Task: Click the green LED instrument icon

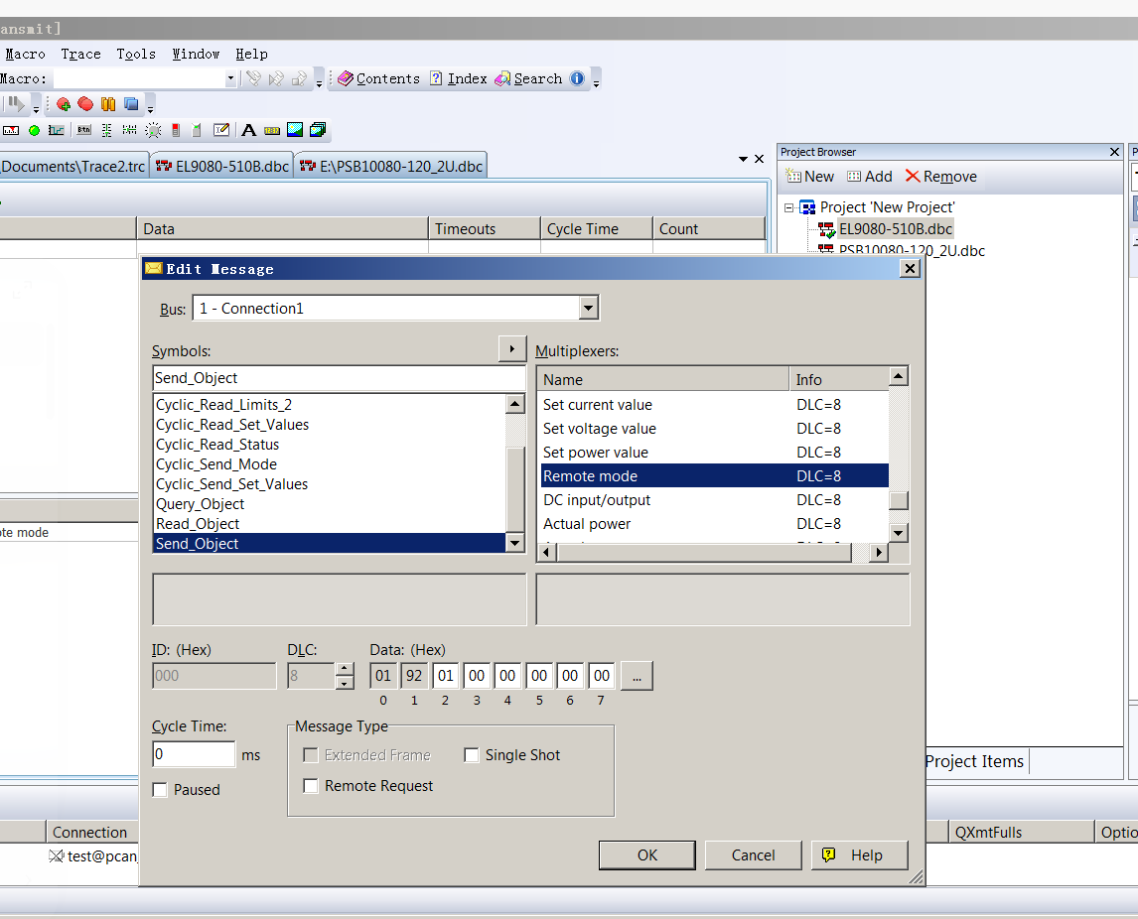Action: (x=34, y=130)
